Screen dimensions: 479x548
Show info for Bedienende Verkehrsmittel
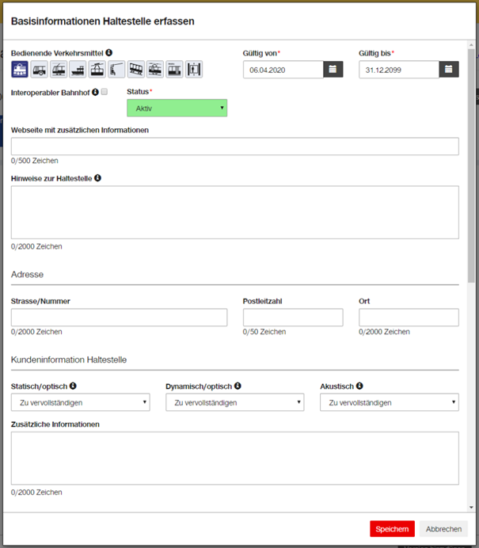coord(109,53)
